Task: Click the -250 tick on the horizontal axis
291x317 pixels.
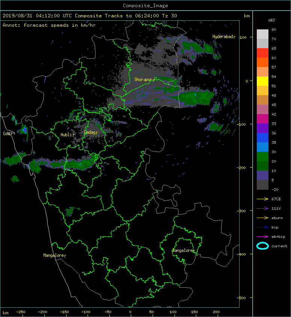Action: [x=21, y=312]
